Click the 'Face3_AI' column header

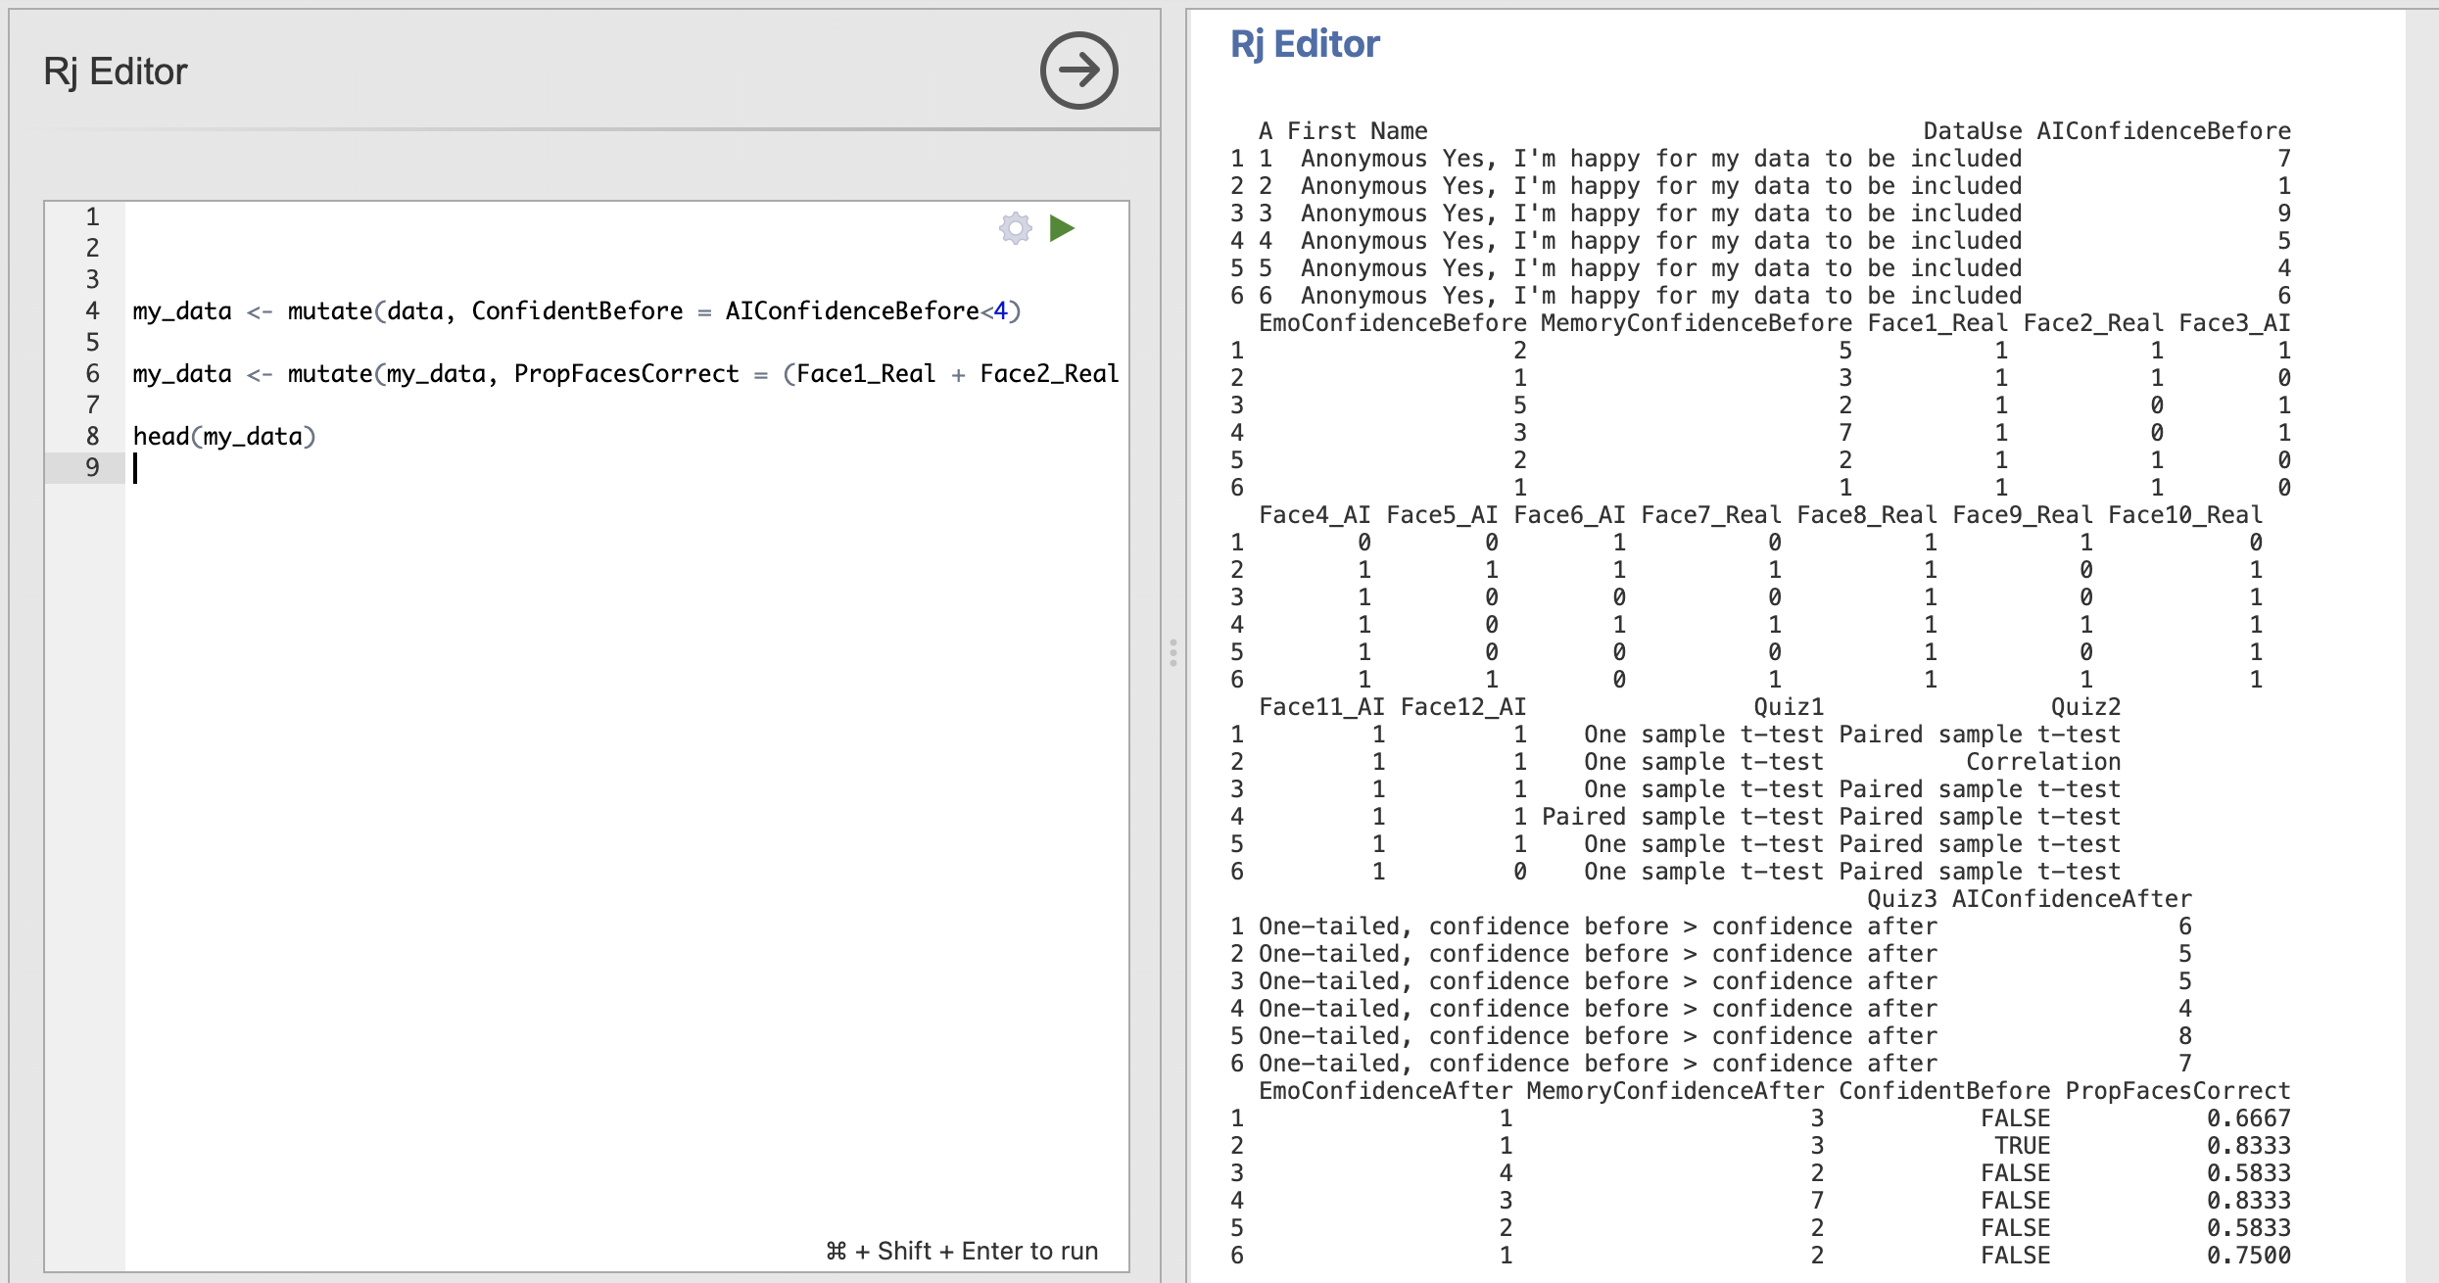pyautogui.click(x=2235, y=323)
